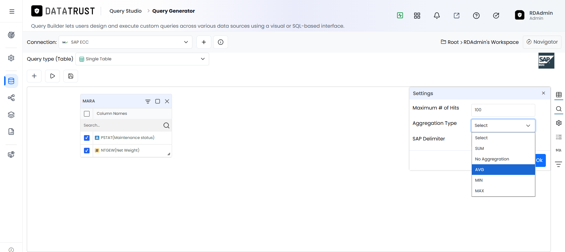Open the hamburger menu
The image size is (565, 252).
12,11
